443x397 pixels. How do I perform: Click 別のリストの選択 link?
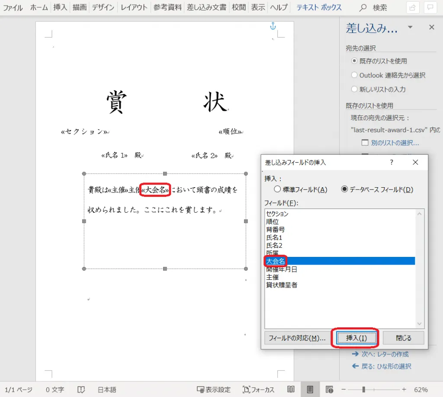395,143
